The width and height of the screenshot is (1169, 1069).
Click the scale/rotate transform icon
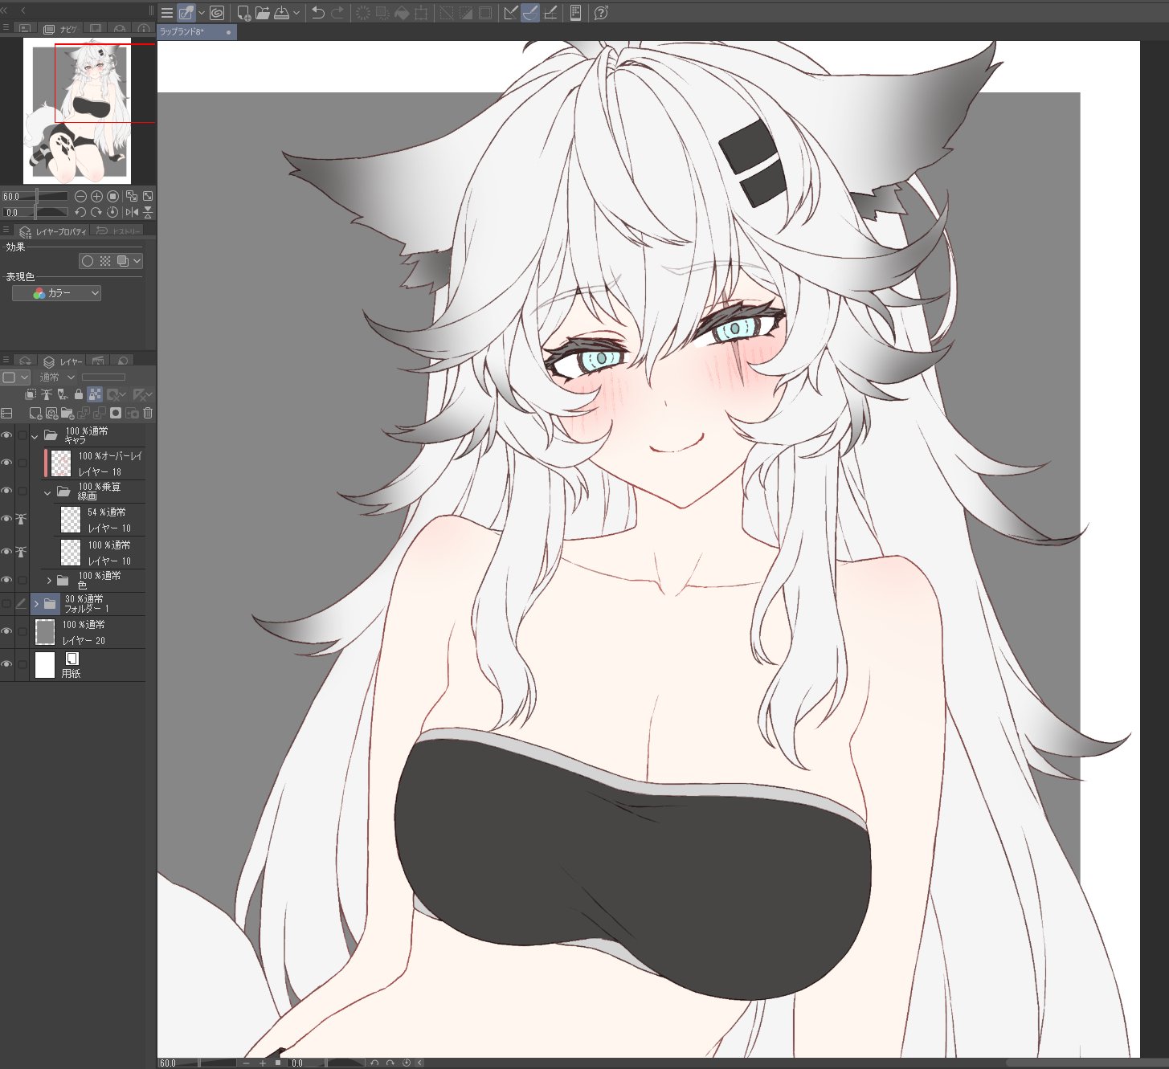(421, 13)
